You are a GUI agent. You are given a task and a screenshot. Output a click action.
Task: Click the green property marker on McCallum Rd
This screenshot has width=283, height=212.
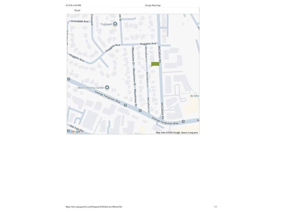pyautogui.click(x=155, y=64)
